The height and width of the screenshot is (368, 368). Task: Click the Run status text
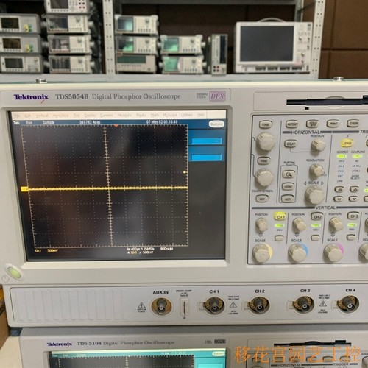pos(29,122)
